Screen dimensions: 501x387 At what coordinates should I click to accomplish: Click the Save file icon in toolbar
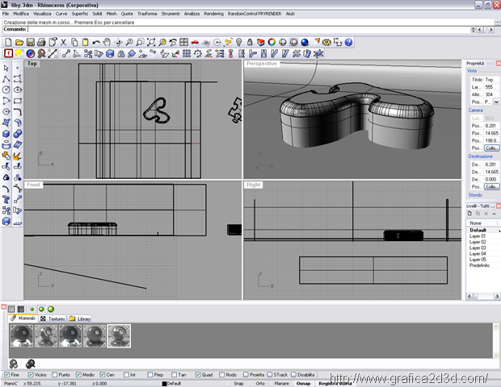[x=29, y=42]
